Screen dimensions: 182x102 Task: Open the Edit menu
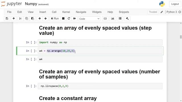(20, 12)
